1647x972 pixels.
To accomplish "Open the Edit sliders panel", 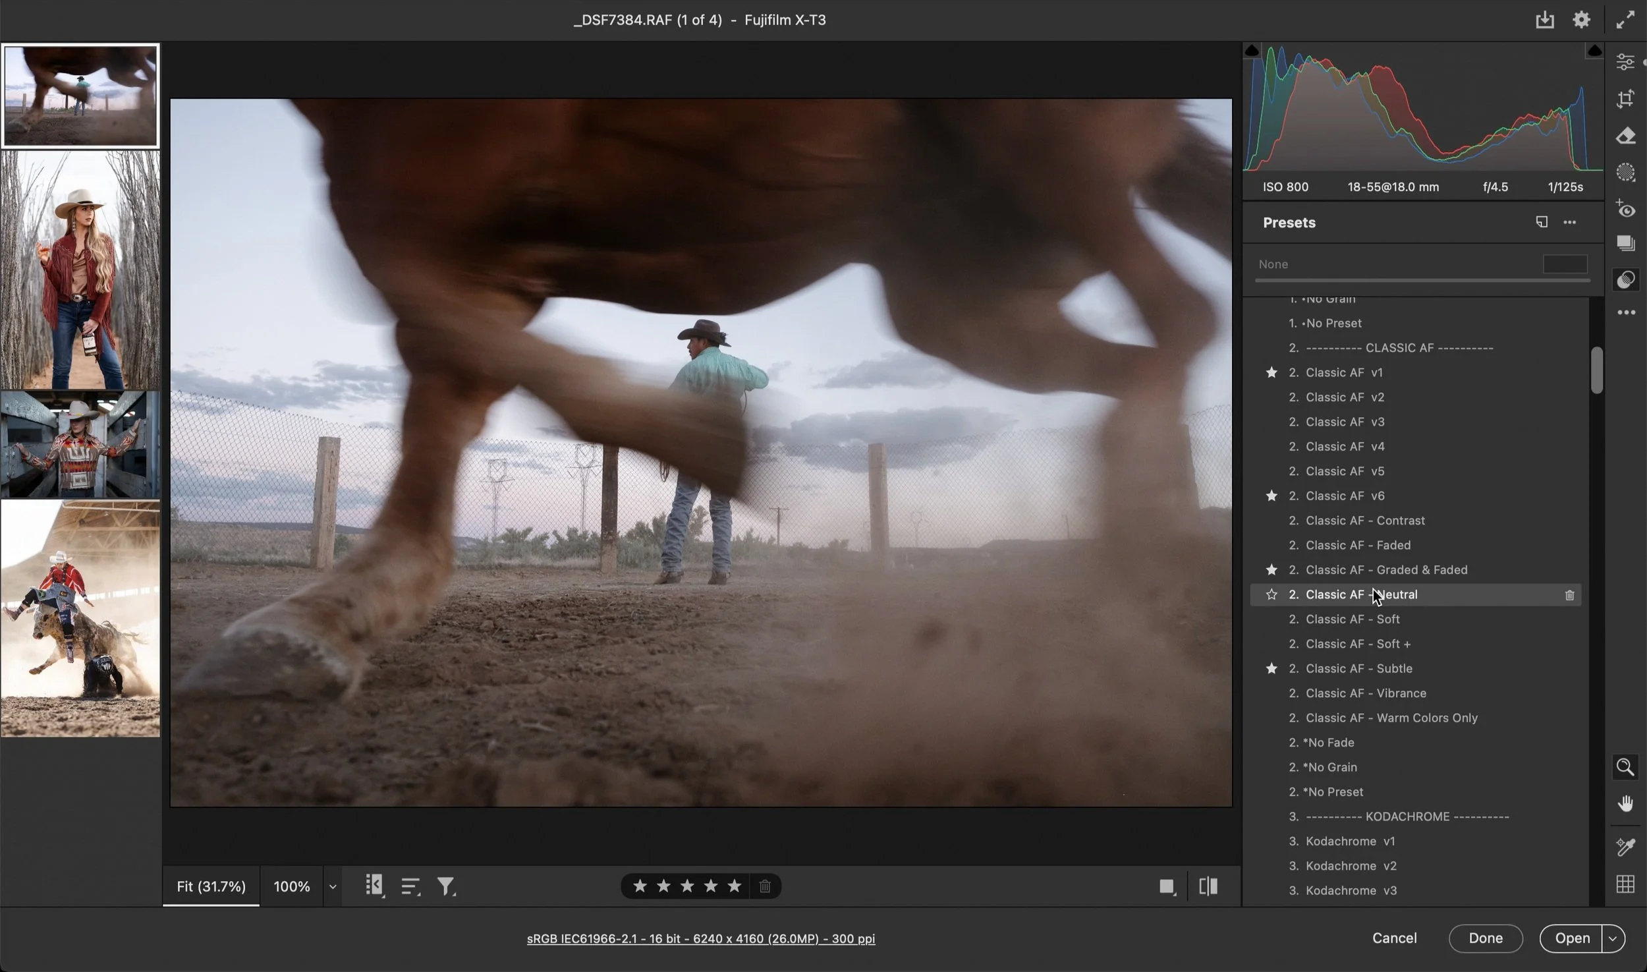I will (x=1625, y=62).
